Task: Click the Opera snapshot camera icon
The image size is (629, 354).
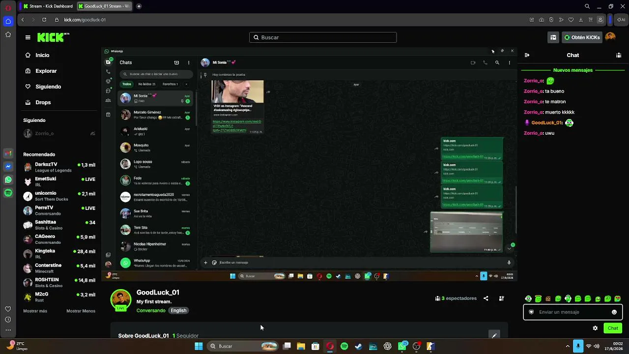Action: click(x=542, y=20)
